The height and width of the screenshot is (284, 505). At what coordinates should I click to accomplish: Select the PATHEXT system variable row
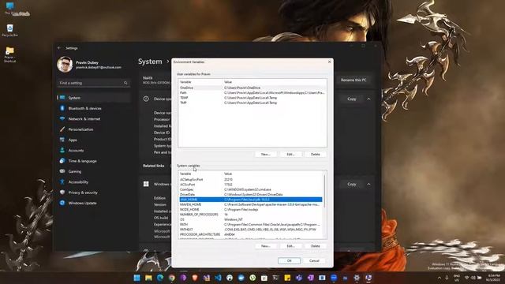click(x=251, y=230)
